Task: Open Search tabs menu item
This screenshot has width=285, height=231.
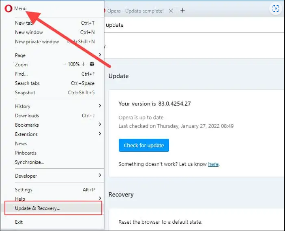Action: tap(55, 83)
